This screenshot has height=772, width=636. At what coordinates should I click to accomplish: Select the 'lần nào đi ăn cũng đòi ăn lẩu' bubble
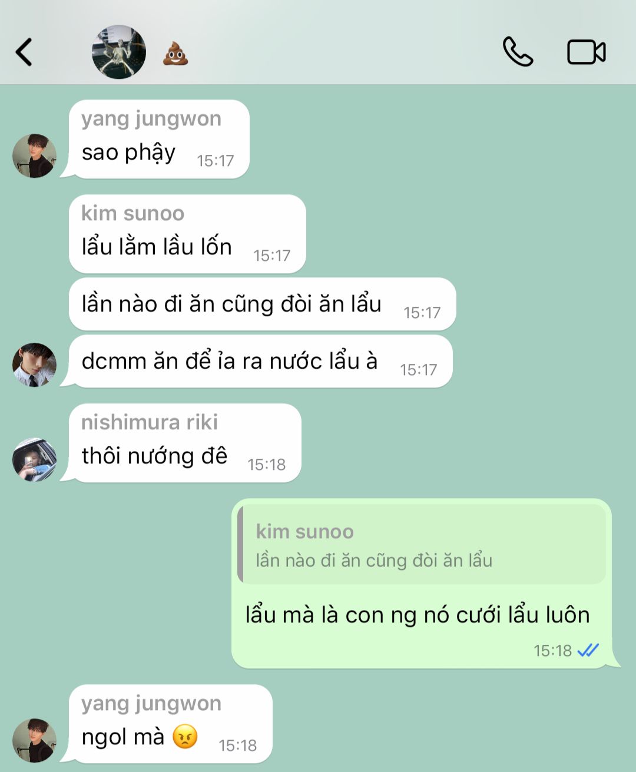263,304
